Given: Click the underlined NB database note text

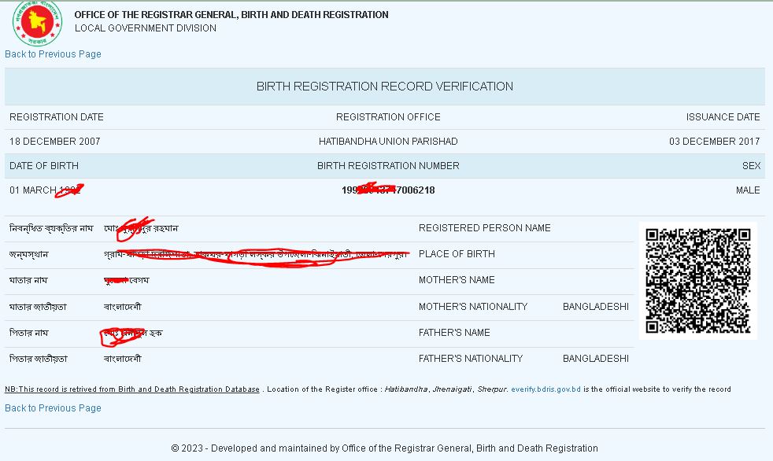Looking at the screenshot, I should (132, 389).
